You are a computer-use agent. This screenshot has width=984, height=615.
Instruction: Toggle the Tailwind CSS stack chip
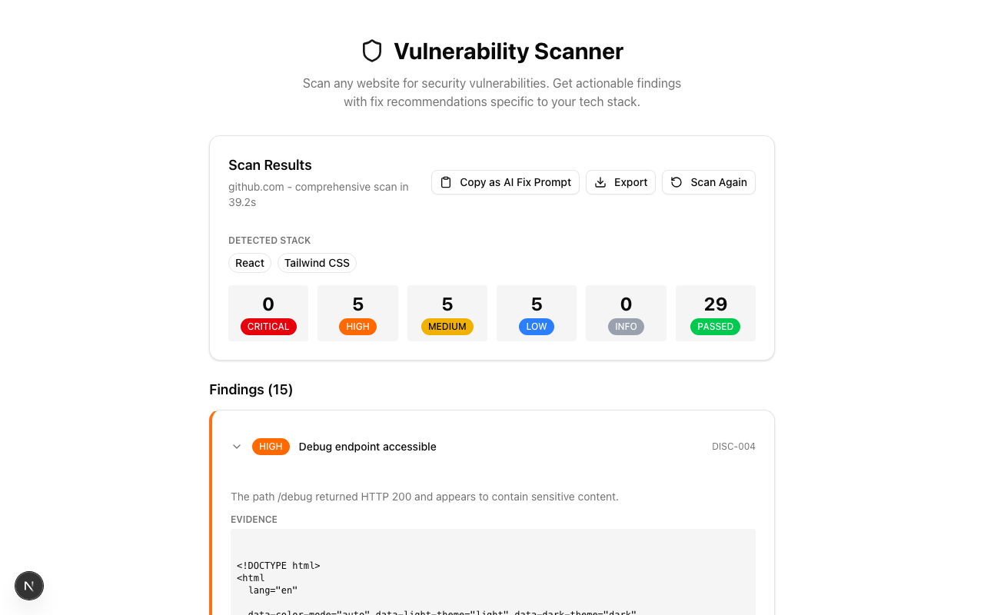(317, 263)
